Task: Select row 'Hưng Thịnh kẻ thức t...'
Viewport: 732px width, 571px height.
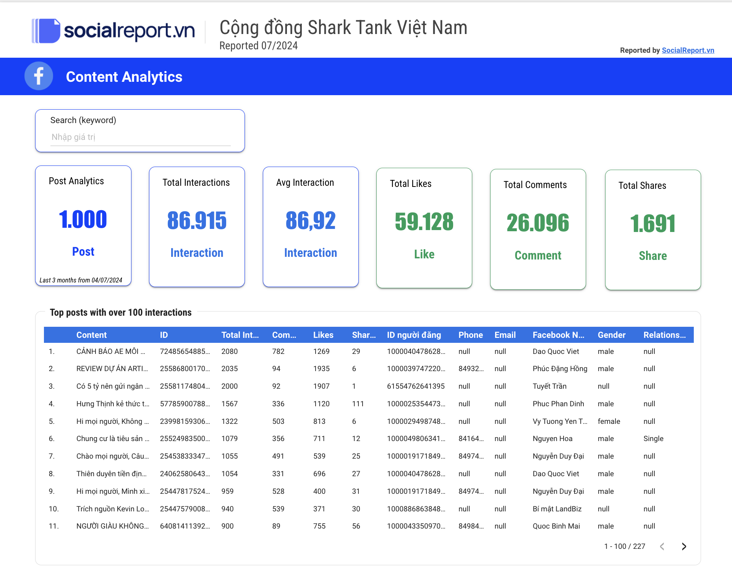Action: pos(369,404)
